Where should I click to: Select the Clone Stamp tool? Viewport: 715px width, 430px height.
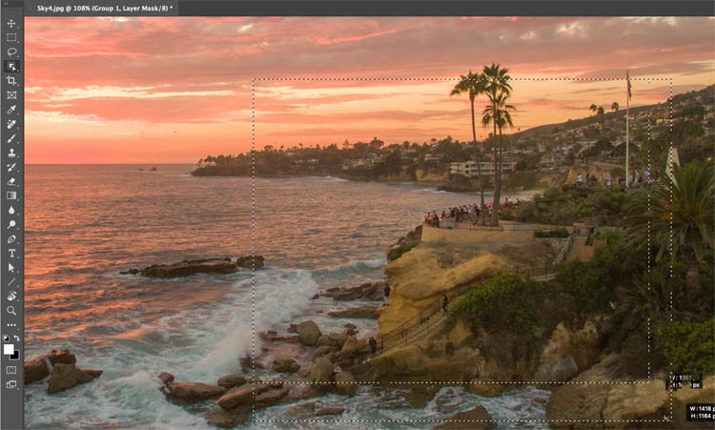11,153
